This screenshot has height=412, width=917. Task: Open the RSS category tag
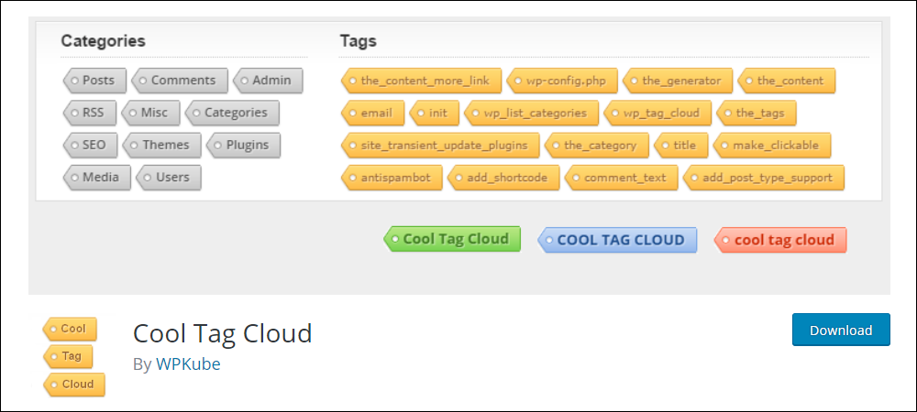click(x=90, y=113)
